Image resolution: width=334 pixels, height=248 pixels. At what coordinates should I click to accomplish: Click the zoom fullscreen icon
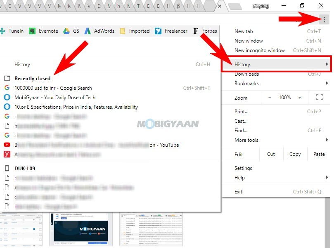pos(319,98)
